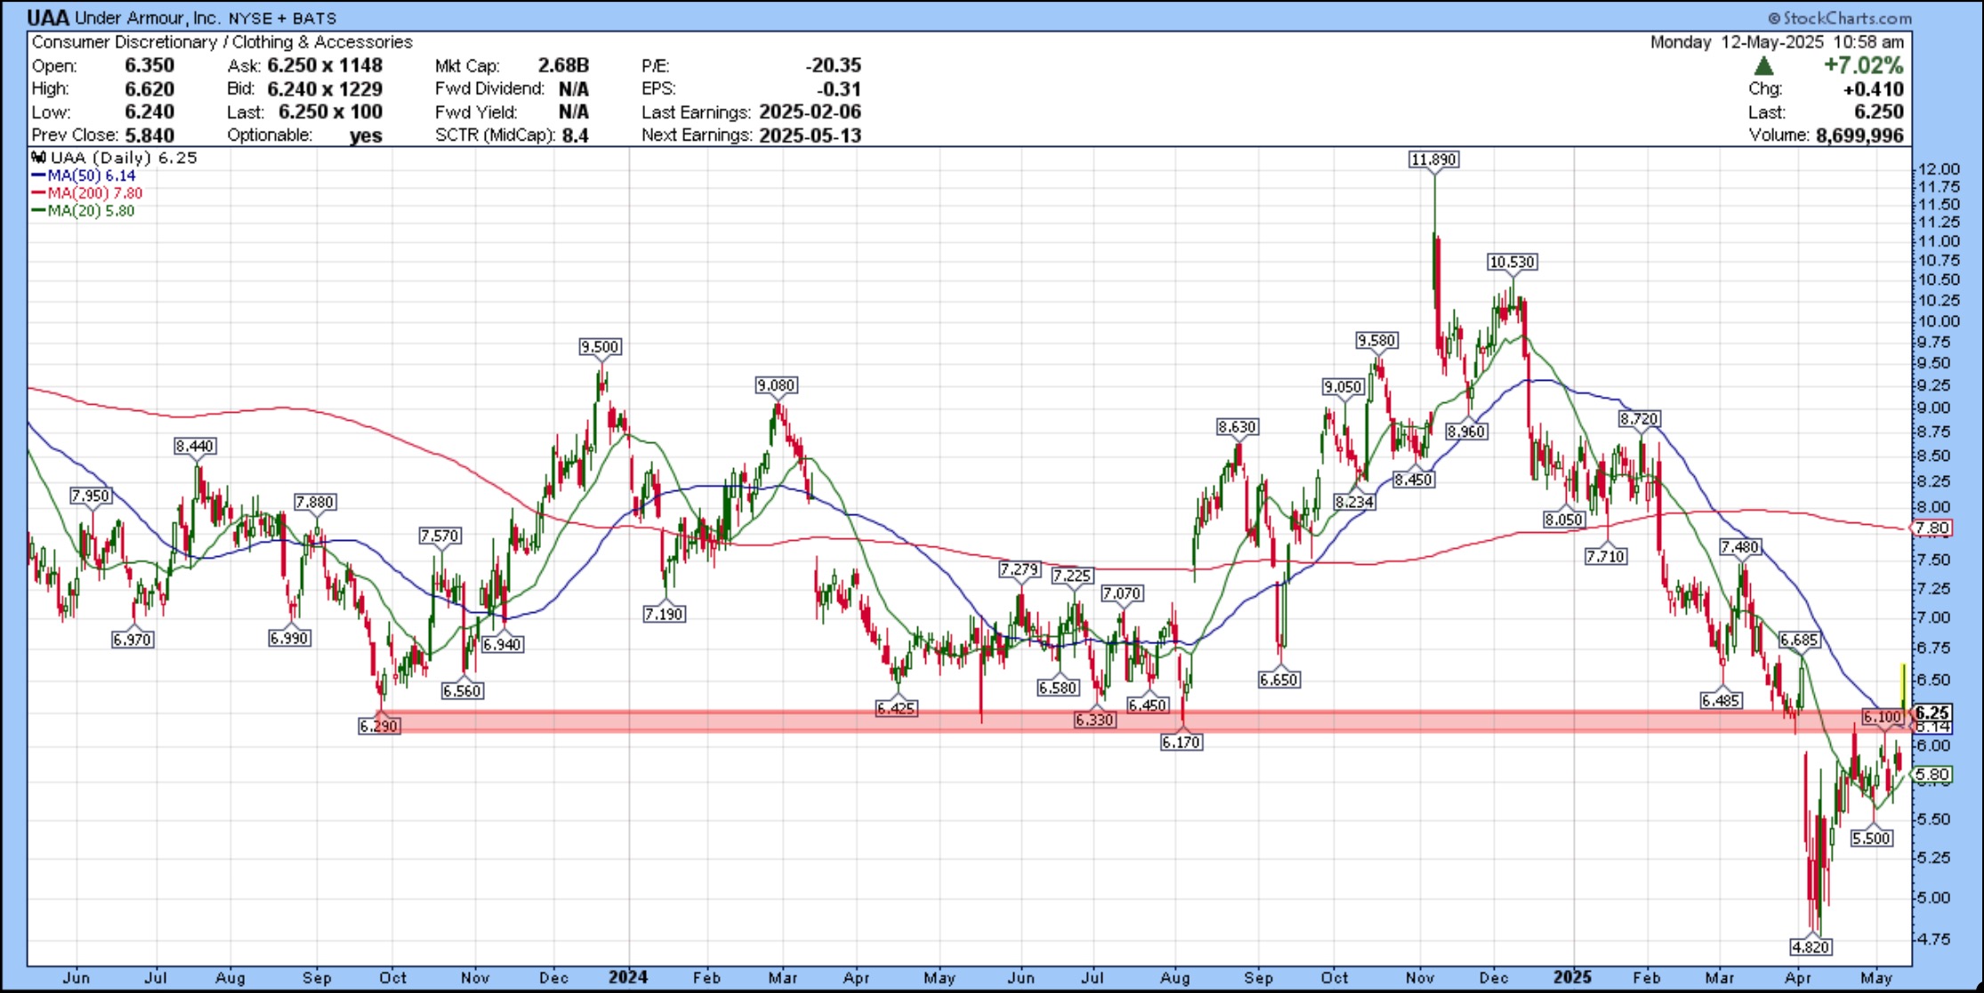Click the UAA ticker symbol title

(x=48, y=18)
